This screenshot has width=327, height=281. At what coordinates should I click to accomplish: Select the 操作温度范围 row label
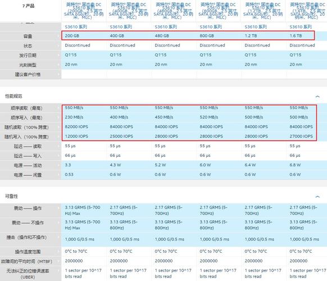pos(28,252)
